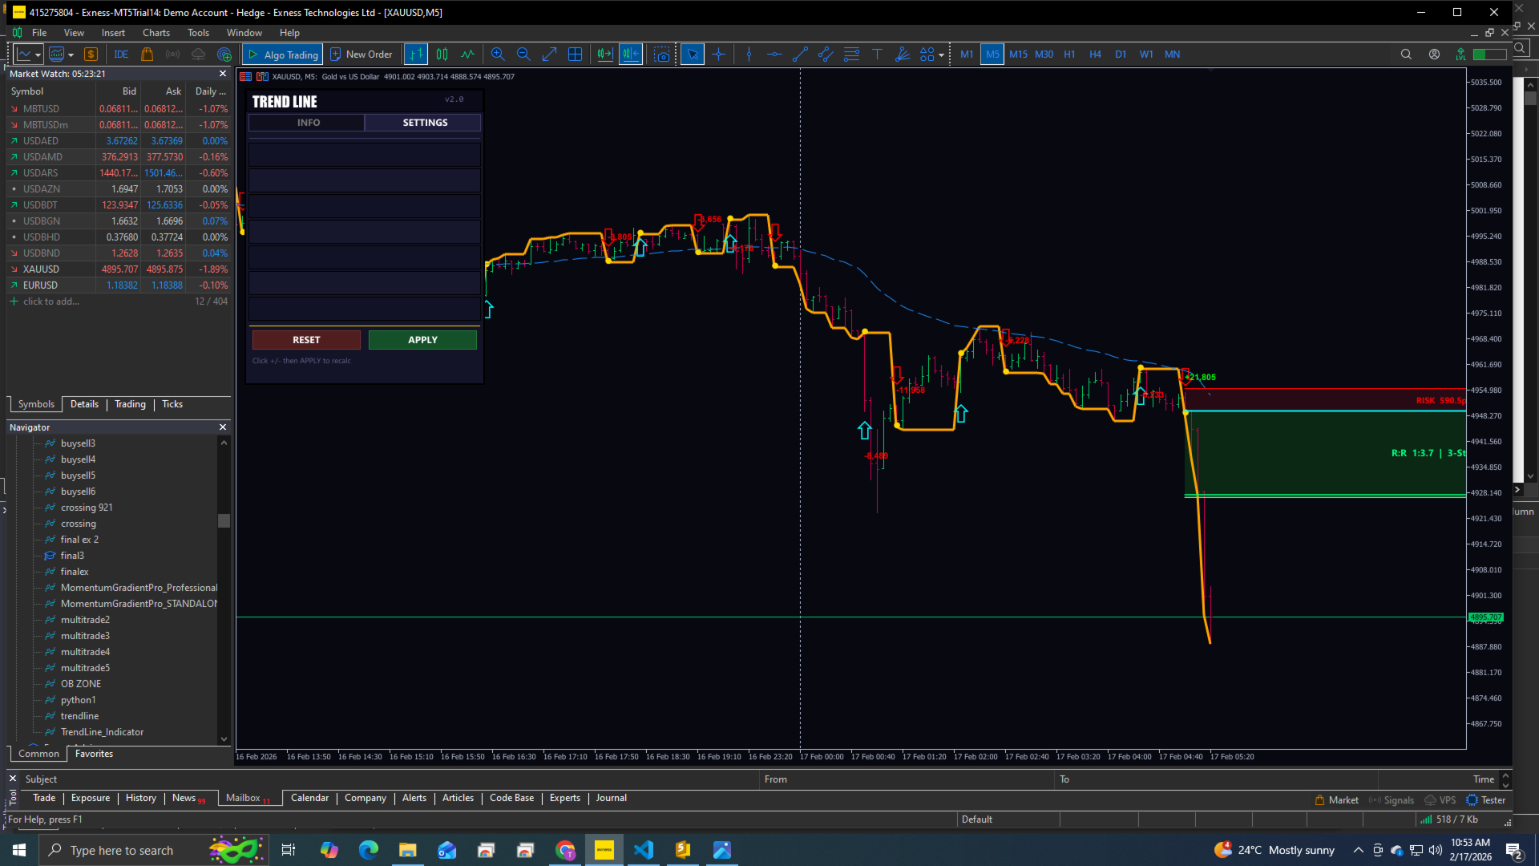This screenshot has height=866, width=1539.
Task: Draw a trendline with the toolbar tool
Action: coord(800,55)
